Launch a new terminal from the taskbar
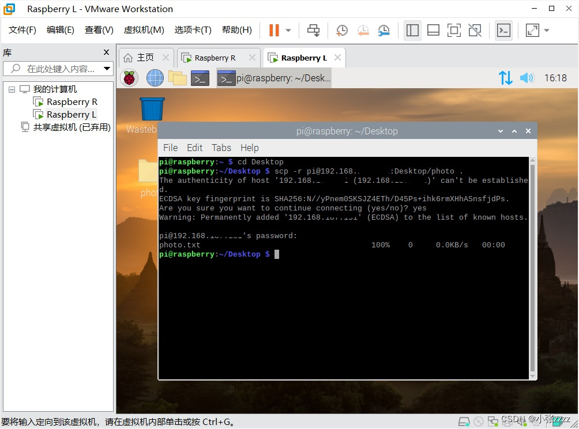Image resolution: width=579 pixels, height=429 pixels. coord(199,77)
